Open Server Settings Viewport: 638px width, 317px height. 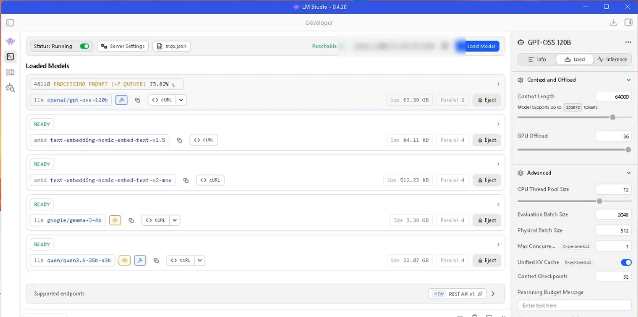[x=123, y=46]
